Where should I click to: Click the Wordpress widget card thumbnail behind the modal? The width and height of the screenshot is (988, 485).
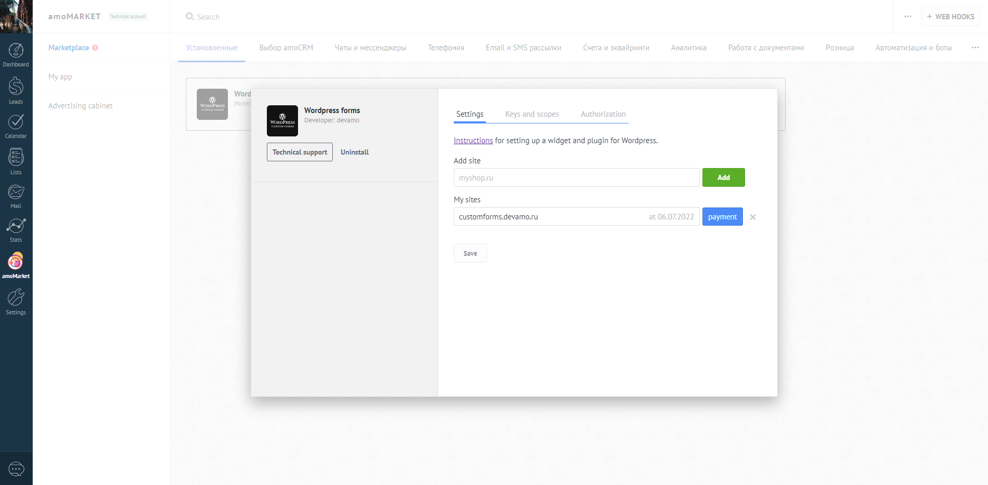[x=212, y=104]
